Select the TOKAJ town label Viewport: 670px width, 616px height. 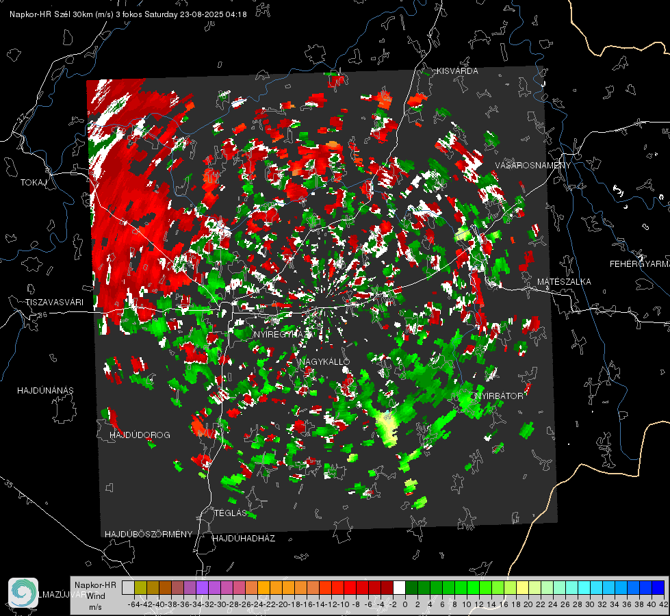point(34,183)
